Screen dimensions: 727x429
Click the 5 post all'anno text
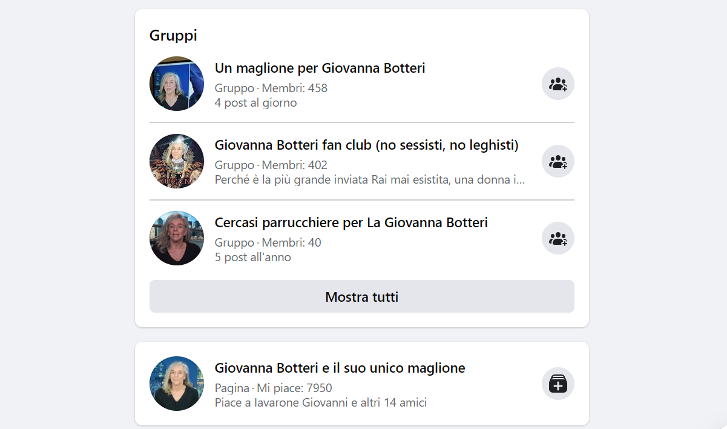(x=252, y=257)
